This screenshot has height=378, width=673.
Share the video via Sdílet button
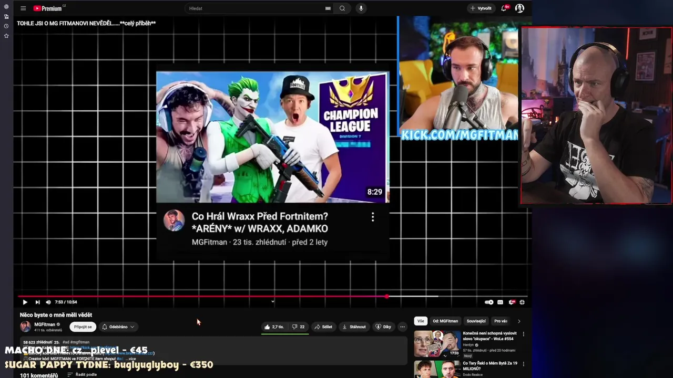323,327
